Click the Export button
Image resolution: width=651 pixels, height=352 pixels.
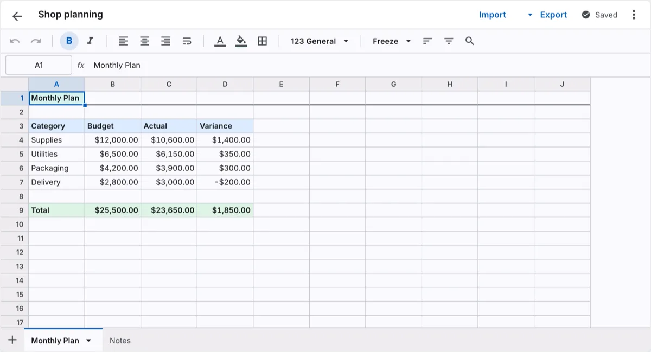pos(553,15)
